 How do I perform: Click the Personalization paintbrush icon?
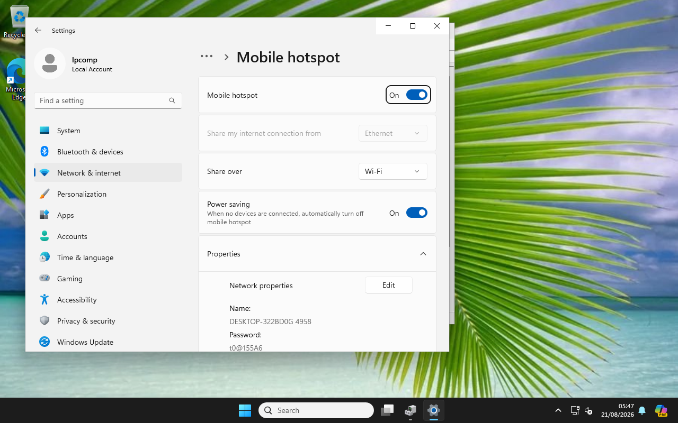coord(44,194)
